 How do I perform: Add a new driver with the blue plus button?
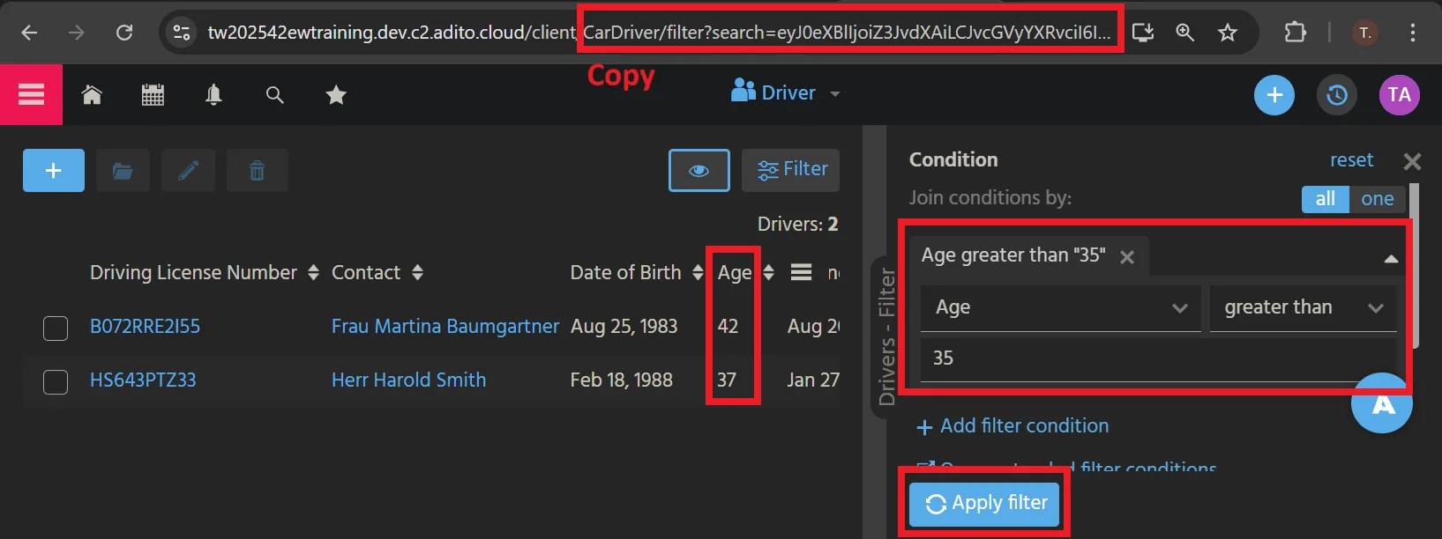[54, 170]
